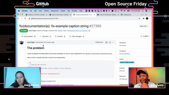Click the battery status icon

click(x=128, y=11)
